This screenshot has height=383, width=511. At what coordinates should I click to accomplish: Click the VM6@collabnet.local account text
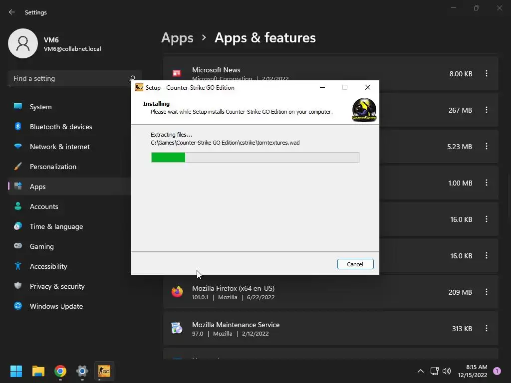72,49
